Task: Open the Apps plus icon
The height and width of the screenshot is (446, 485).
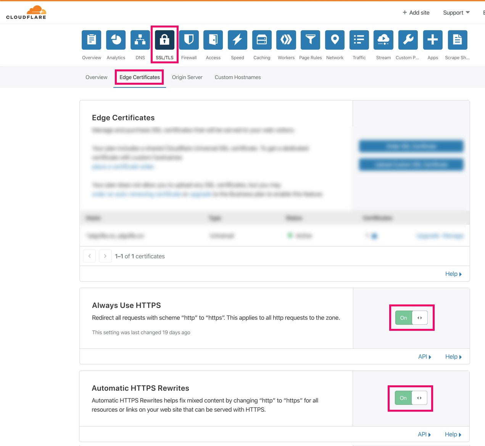Action: coord(433,40)
